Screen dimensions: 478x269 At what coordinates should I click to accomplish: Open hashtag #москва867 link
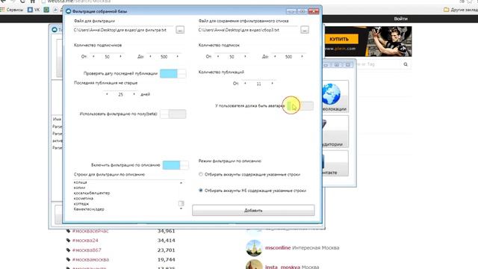coord(87,250)
